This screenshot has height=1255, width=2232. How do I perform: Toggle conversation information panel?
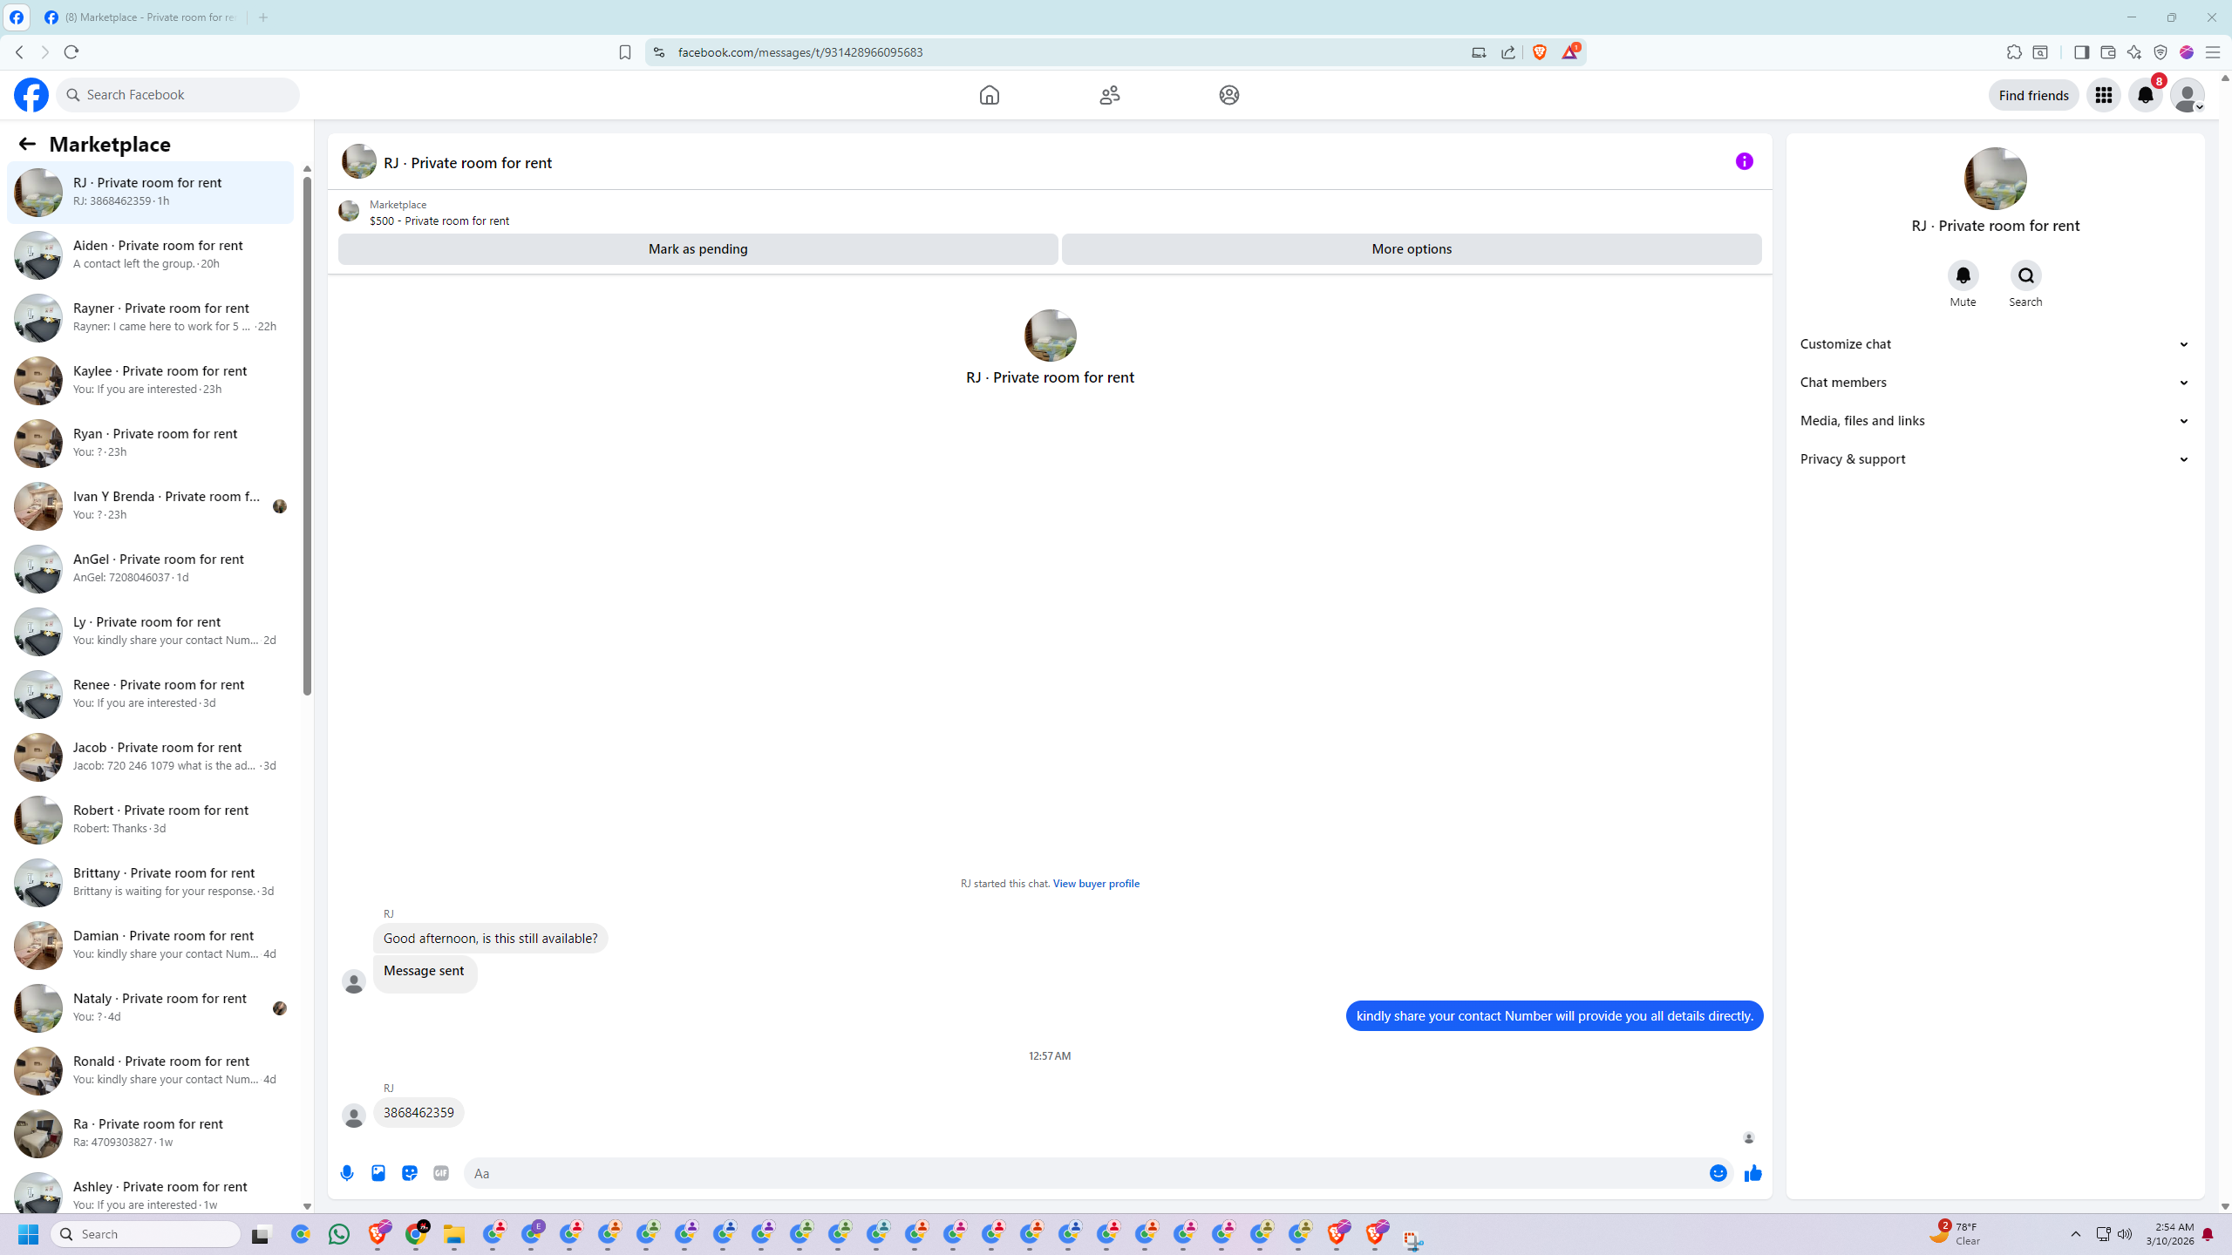coord(1744,161)
